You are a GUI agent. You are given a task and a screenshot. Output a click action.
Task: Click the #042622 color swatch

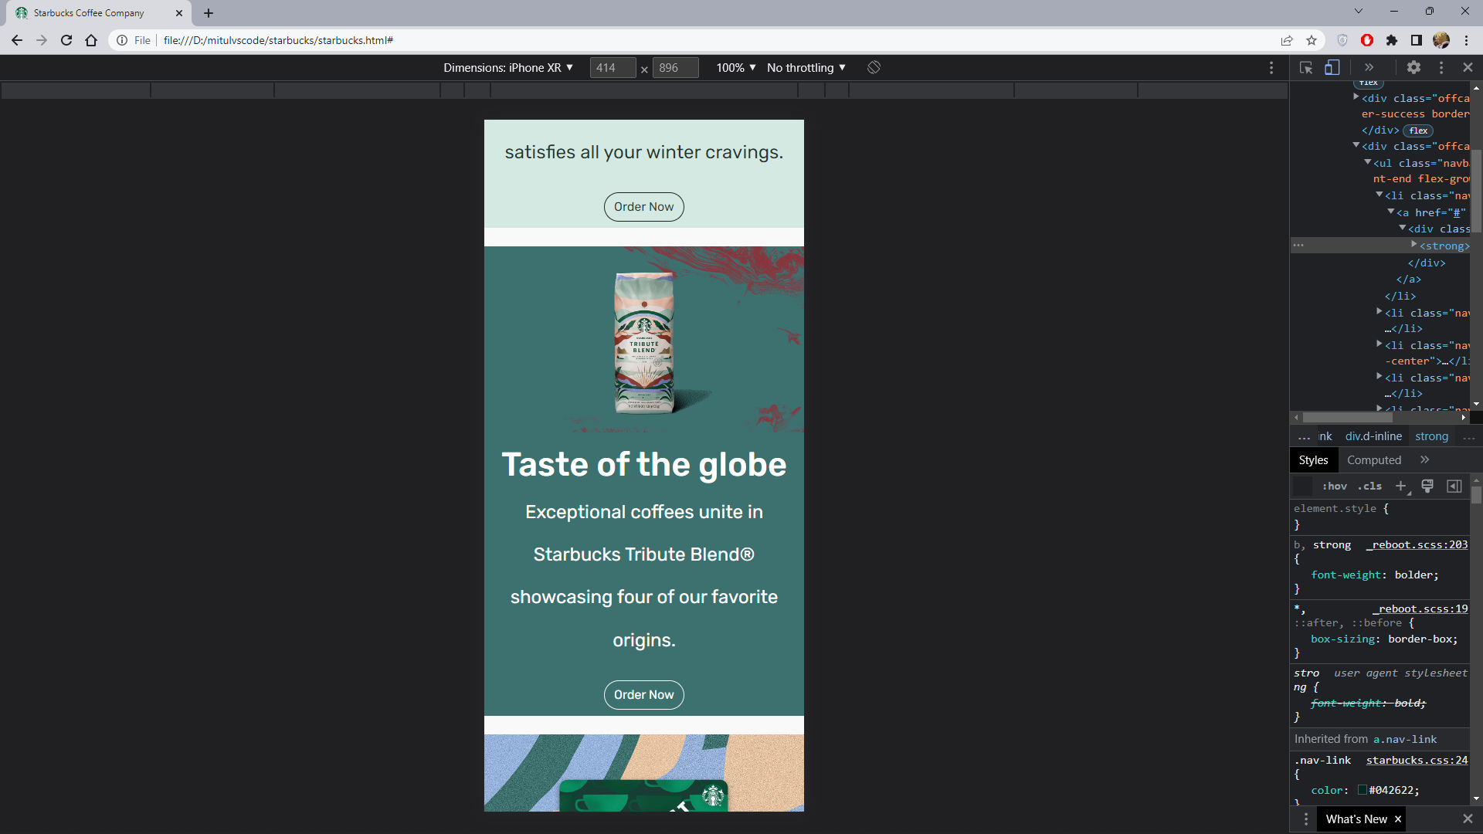click(x=1363, y=790)
